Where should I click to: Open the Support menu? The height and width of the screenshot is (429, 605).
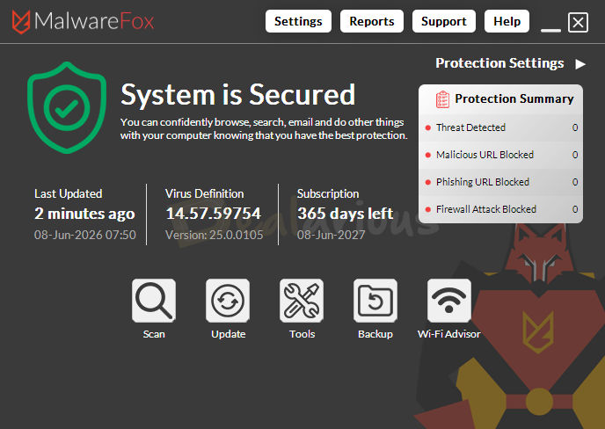(x=444, y=21)
